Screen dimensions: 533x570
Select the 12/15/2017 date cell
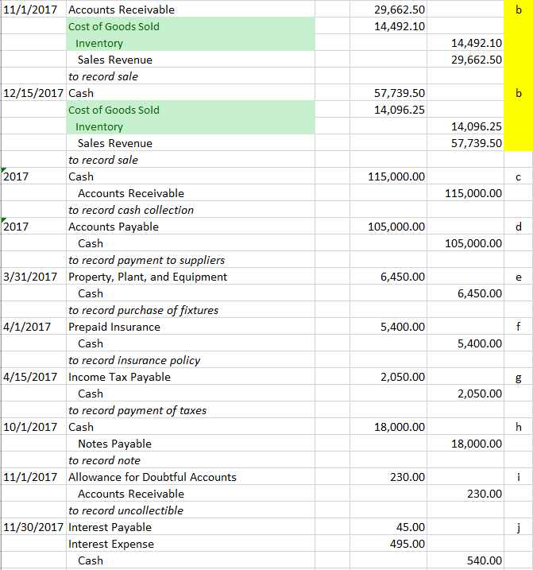click(33, 93)
